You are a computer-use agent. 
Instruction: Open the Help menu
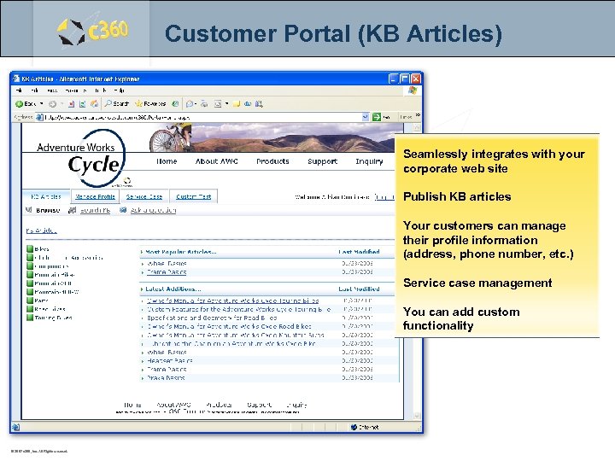click(x=120, y=90)
